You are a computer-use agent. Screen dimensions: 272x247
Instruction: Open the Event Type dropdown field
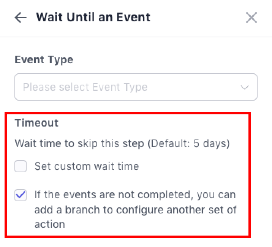[136, 87]
